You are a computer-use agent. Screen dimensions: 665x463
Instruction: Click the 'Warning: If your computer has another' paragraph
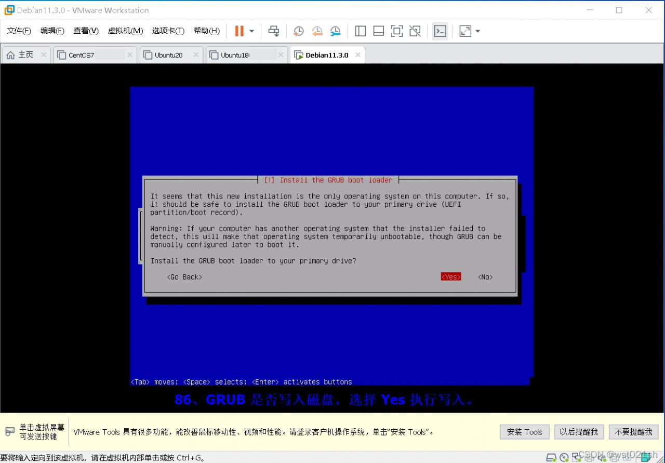tap(326, 236)
